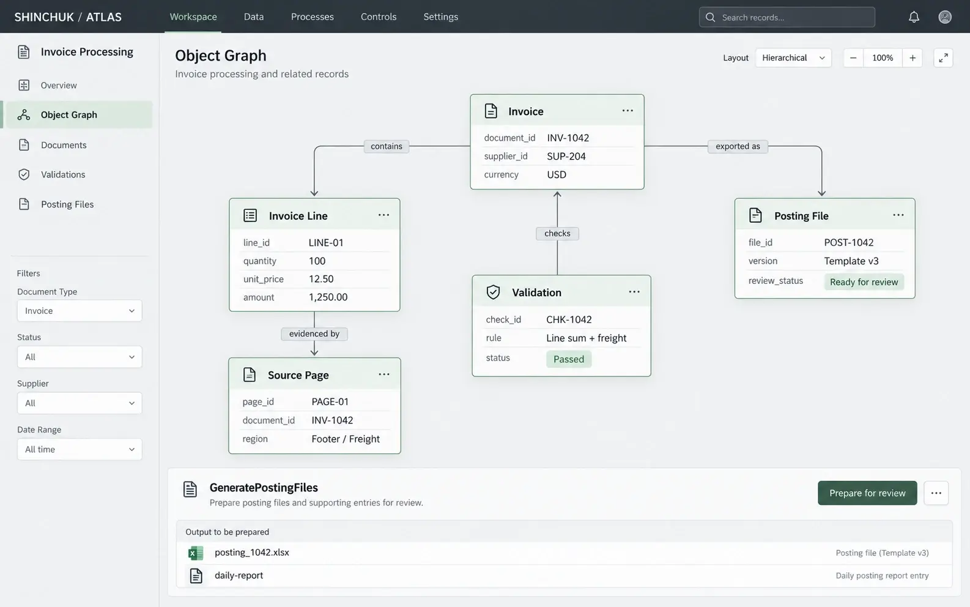Open the Posting File node options menu
970x607 pixels.
898,215
